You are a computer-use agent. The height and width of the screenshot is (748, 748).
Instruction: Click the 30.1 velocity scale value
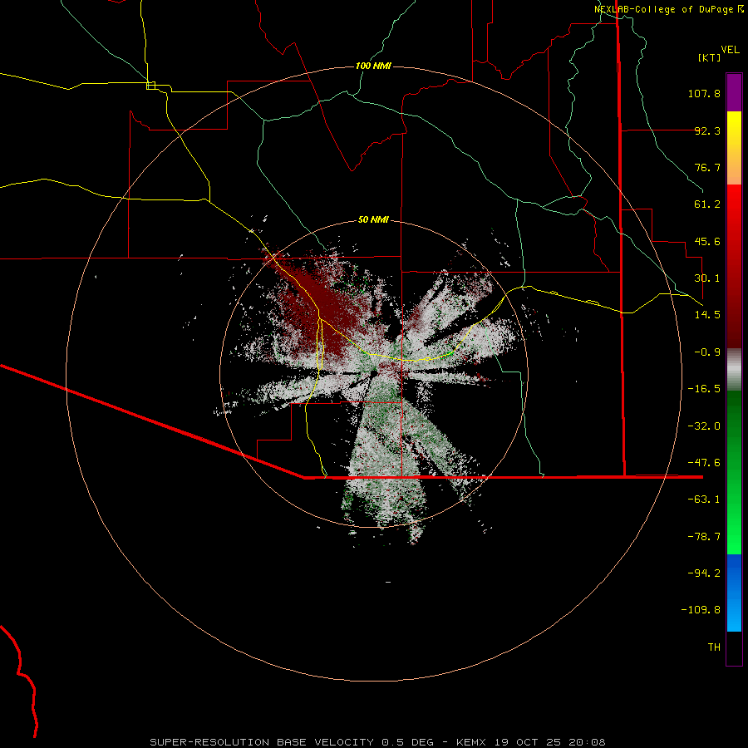point(707,278)
